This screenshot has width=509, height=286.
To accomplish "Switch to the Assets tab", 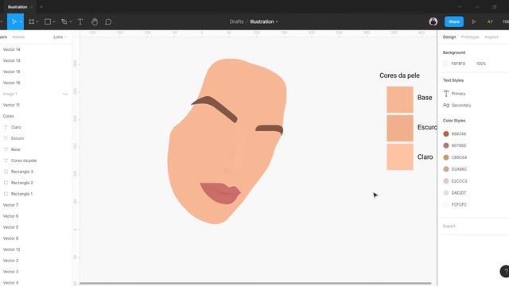I will [x=18, y=37].
